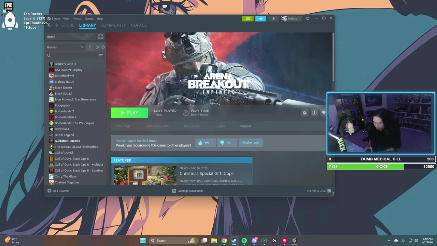Viewport: 437px width, 246px height.
Task: Click the green PLAY button
Action: coord(129,113)
